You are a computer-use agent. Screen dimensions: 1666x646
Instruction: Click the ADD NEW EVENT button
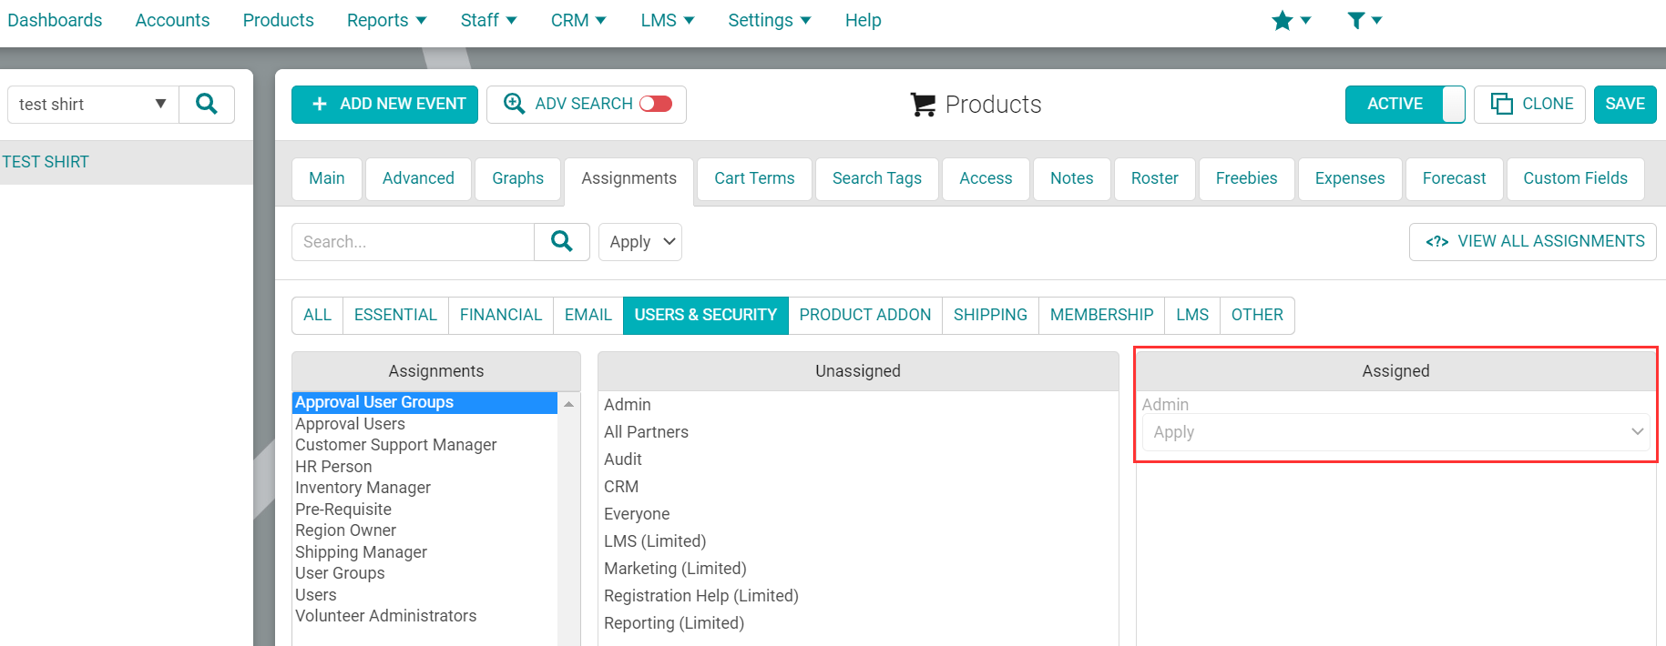click(x=384, y=104)
